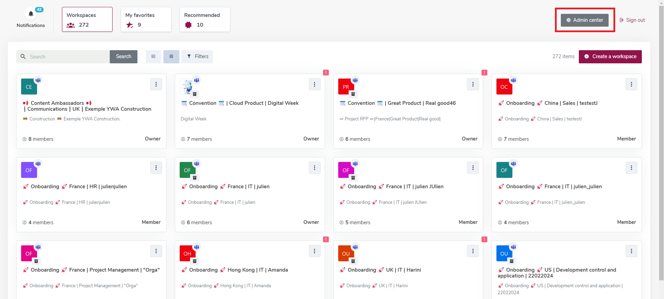Click the blue OU avatar of US Development workspace

tap(504, 253)
